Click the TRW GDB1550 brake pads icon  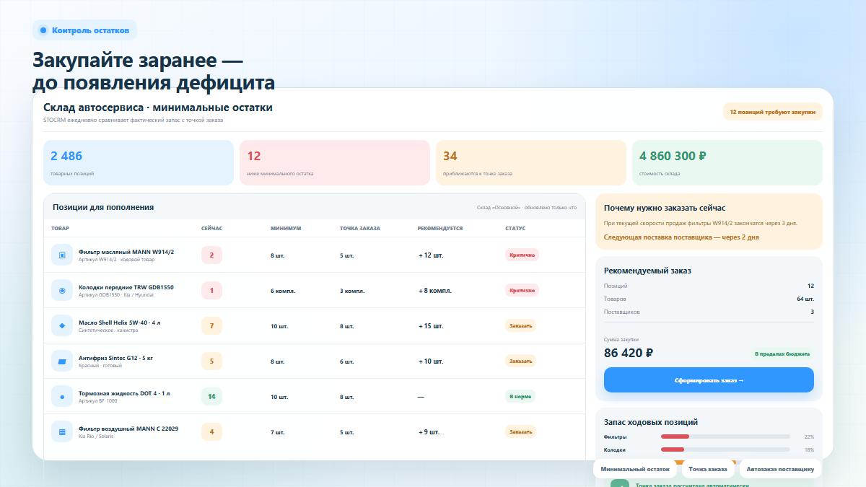pyautogui.click(x=61, y=290)
